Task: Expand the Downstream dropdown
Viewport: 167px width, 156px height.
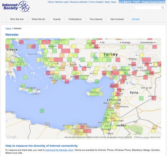Action: 148,43
